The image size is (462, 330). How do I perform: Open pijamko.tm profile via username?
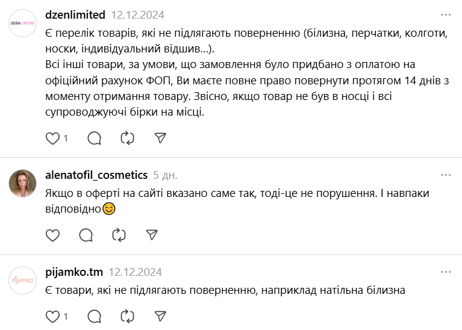(74, 272)
